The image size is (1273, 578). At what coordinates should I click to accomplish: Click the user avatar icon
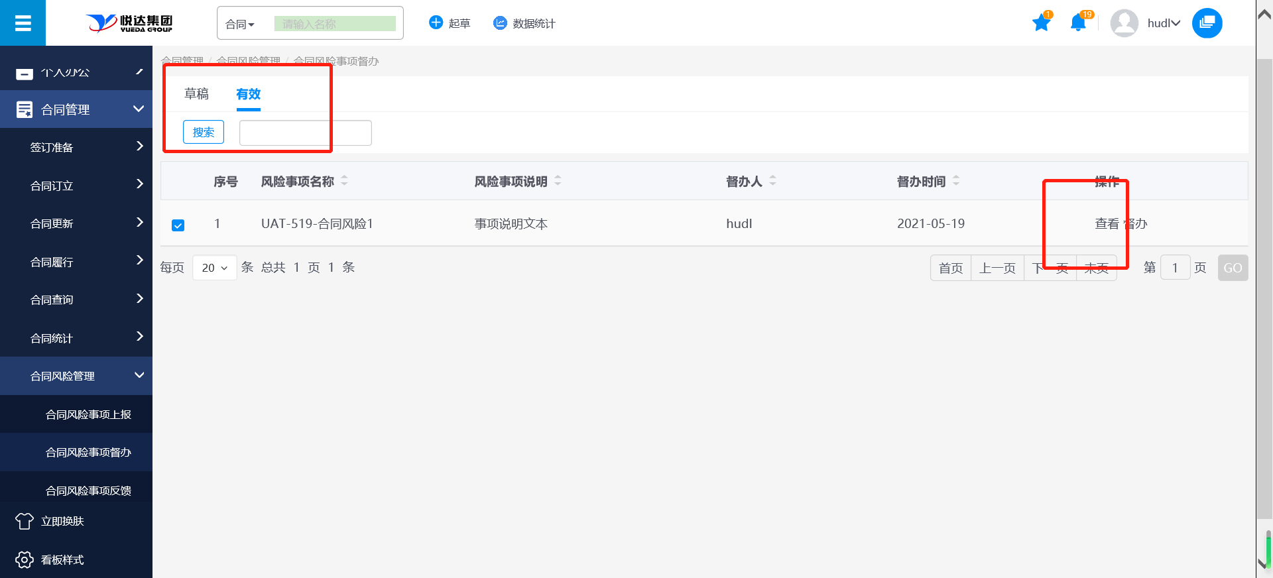(1124, 23)
